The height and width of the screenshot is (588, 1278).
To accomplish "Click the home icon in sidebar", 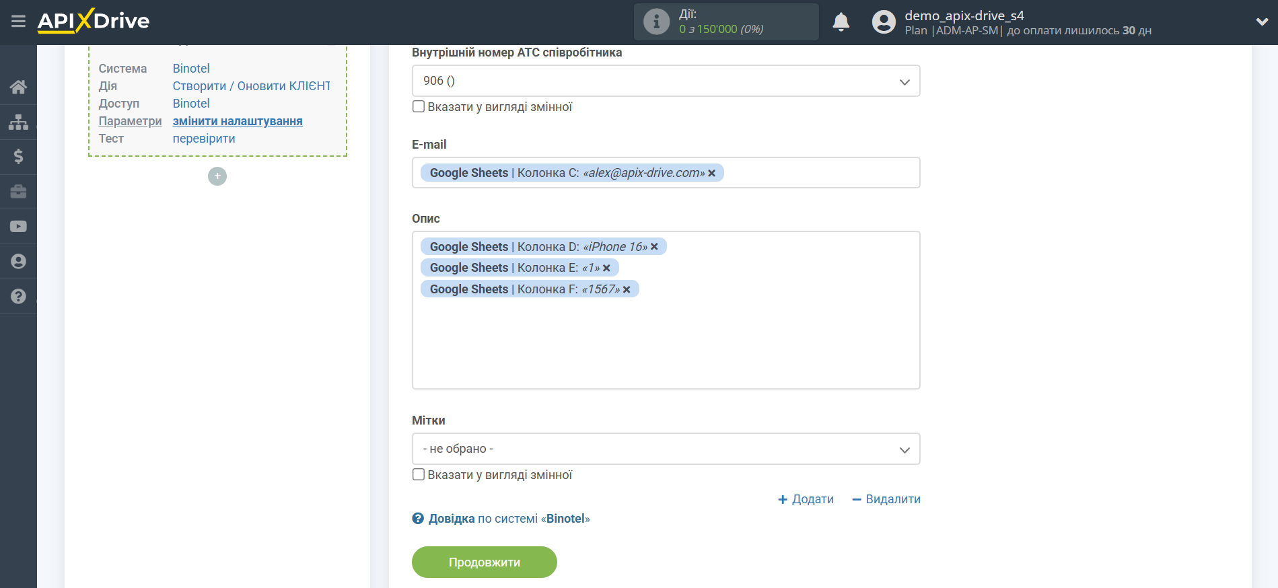I will tap(18, 87).
